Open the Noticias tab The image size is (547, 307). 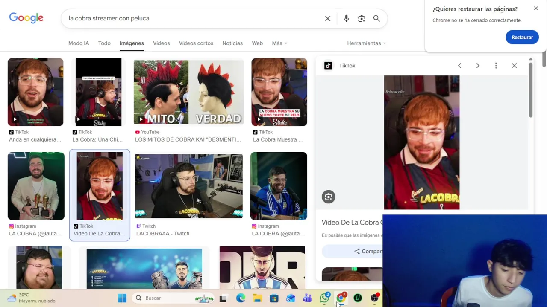click(232, 43)
